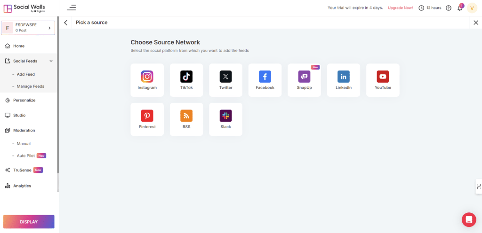Choose LinkedIn source network

[x=344, y=80]
